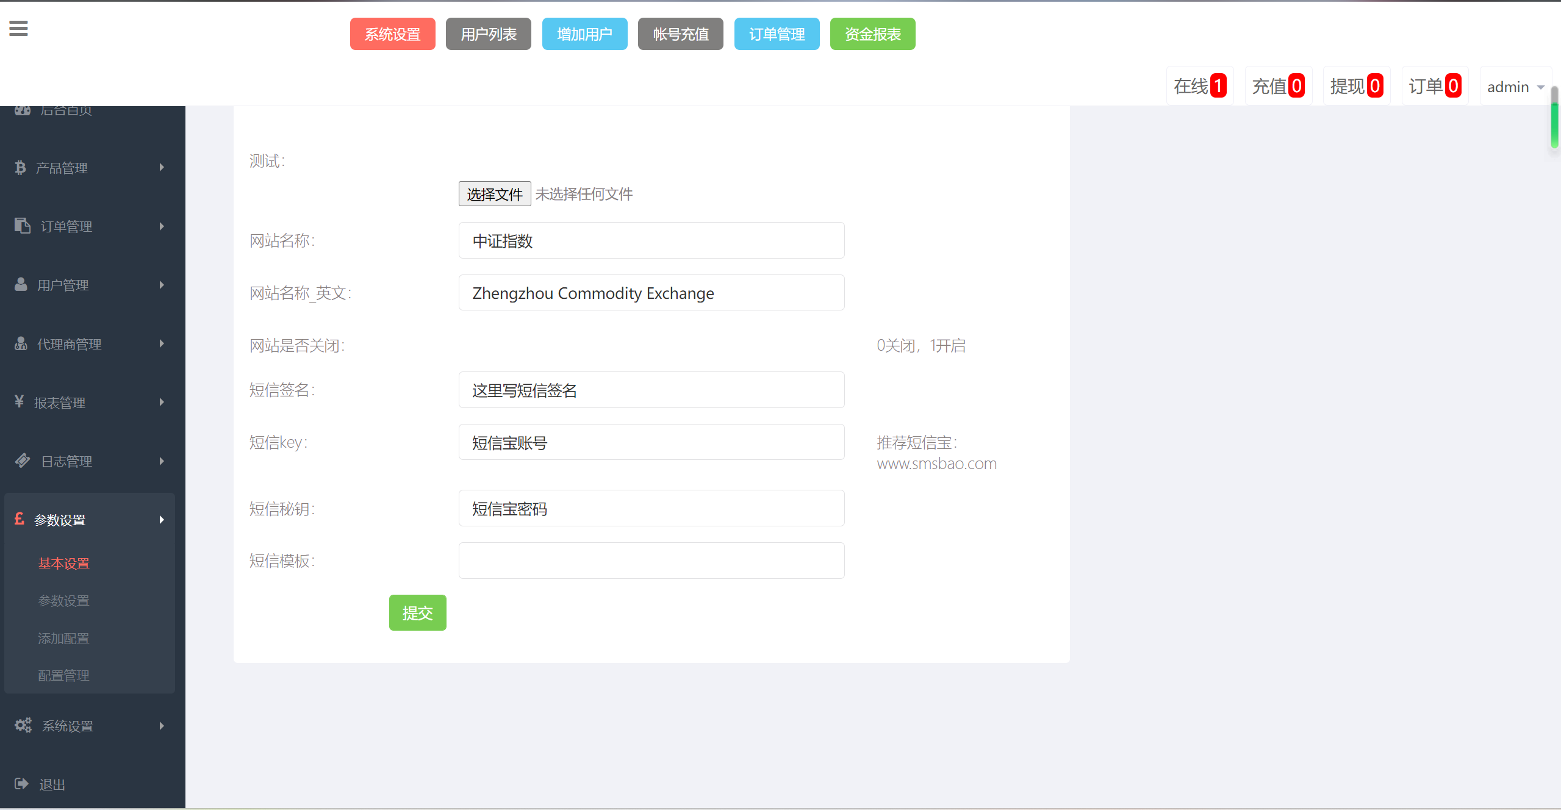Open 产品管理 sidebar menu
Screen dimensions: 1561x810
62,168
